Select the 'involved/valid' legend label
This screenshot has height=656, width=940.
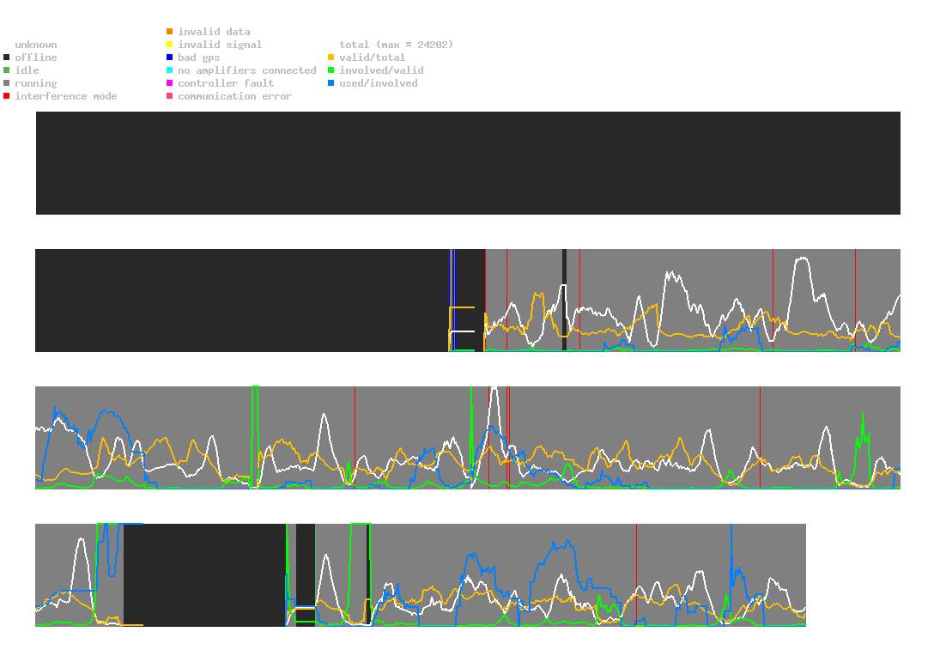(x=381, y=70)
